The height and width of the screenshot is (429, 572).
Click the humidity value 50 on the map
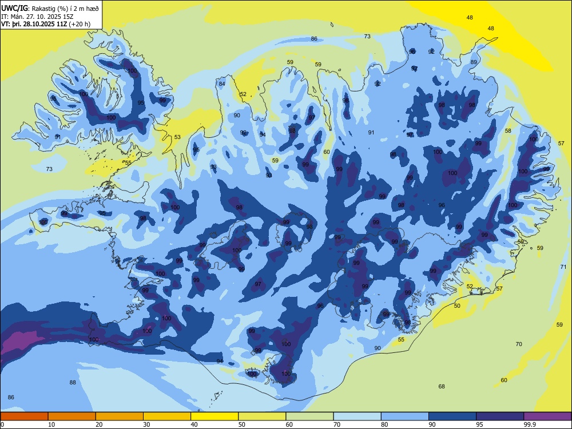(457, 305)
